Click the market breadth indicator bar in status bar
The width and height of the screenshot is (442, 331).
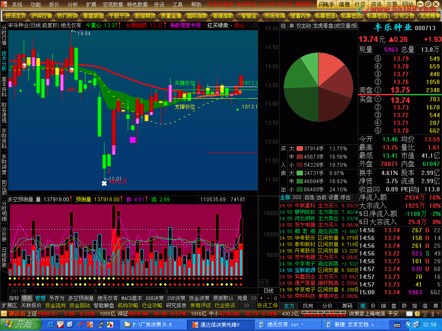324,314
